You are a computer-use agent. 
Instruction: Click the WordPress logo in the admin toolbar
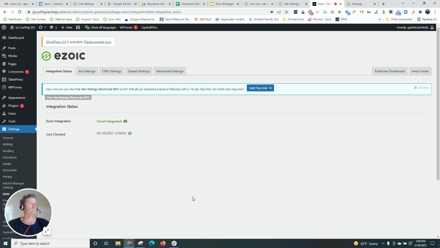(x=4, y=27)
